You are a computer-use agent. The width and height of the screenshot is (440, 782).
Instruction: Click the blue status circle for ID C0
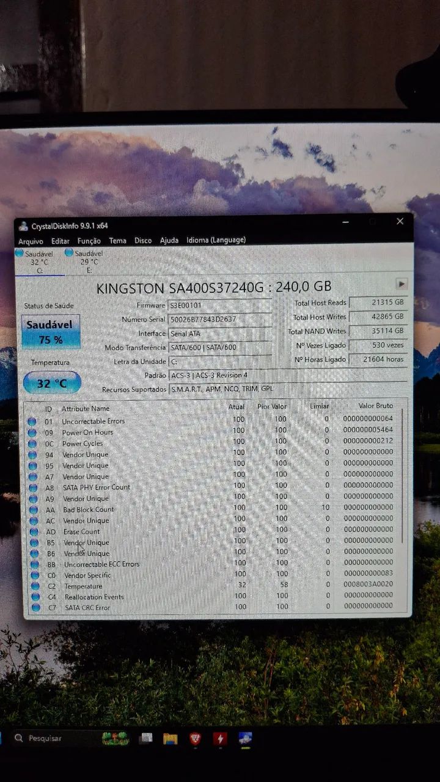(34, 576)
